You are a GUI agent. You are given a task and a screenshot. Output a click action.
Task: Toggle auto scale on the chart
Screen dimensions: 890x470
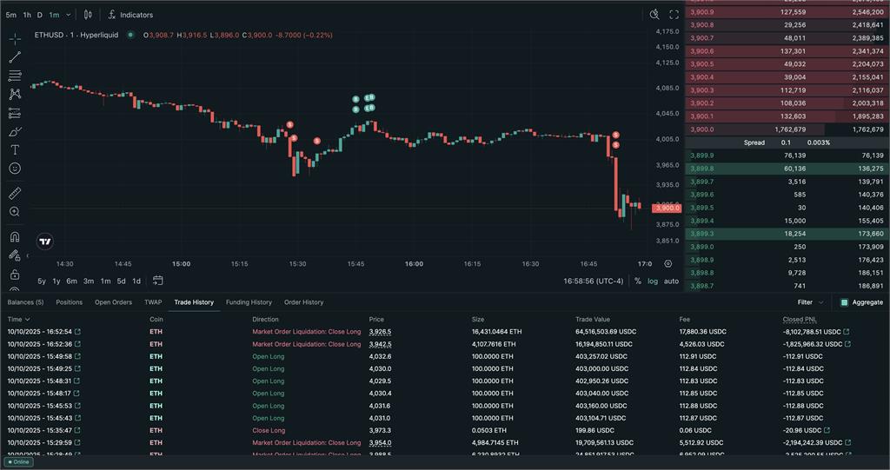coord(671,281)
